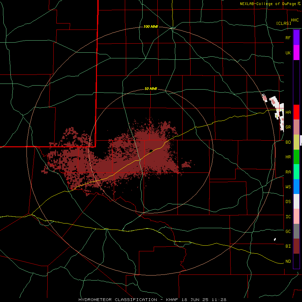Screen dimensions: 302x302
Task: Click the yellow BD legend swatch
Action: coord(296,142)
